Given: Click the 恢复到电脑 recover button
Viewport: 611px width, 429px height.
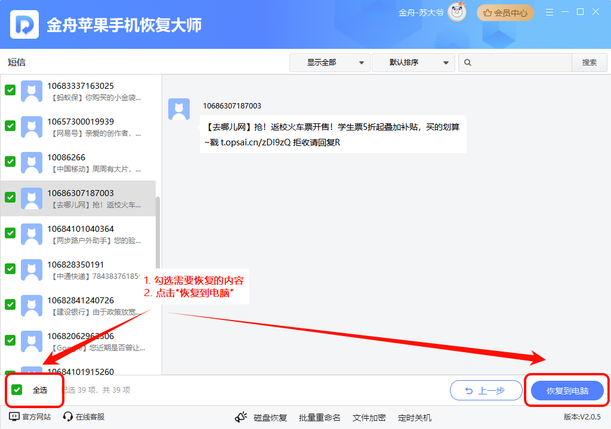Looking at the screenshot, I should point(567,390).
